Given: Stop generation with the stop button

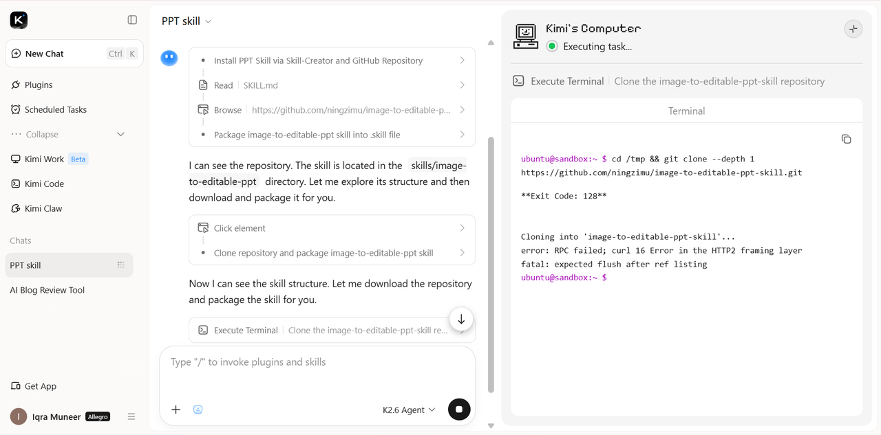Looking at the screenshot, I should tap(459, 410).
